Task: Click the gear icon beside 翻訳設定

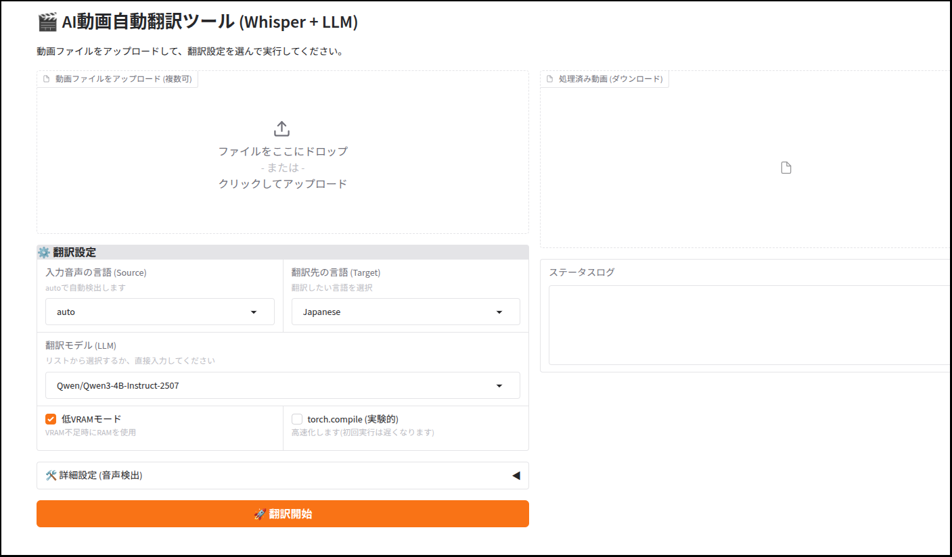Action: [x=44, y=252]
